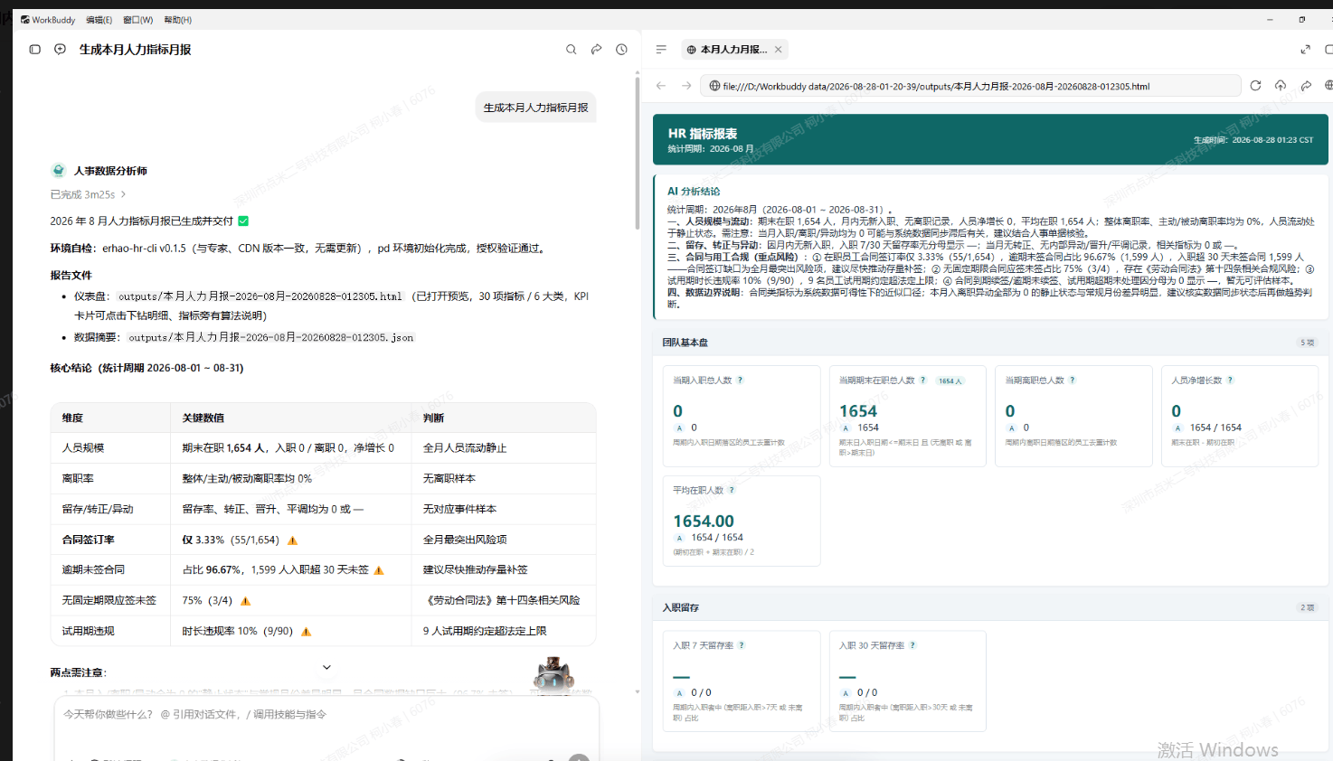Open search in the chat header
1333x761 pixels.
coord(571,50)
